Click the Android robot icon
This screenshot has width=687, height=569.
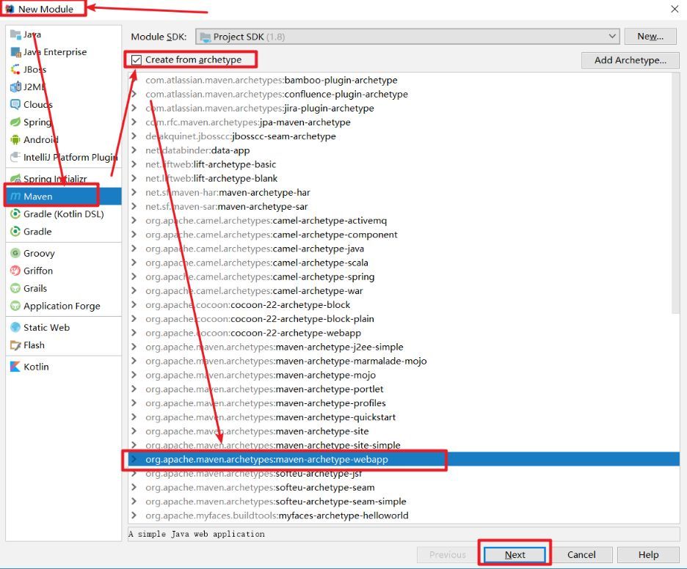pos(15,139)
